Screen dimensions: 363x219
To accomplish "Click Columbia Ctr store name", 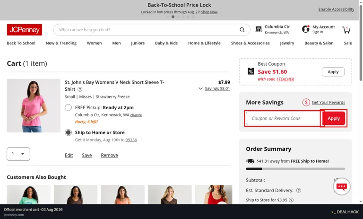I will (x=277, y=26).
